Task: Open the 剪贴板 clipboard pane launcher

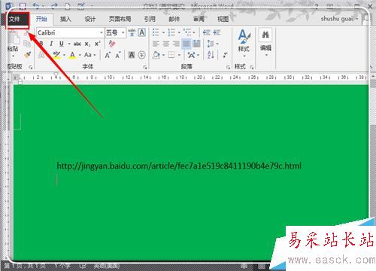Action: [x=30, y=67]
